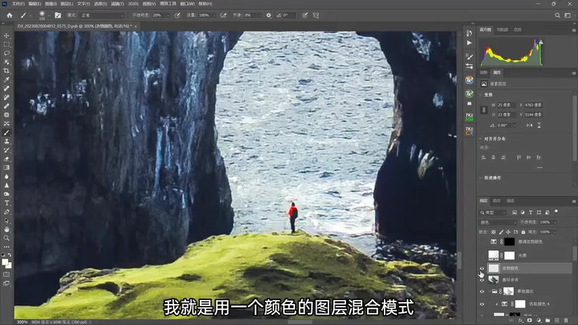Viewport: 578px width, 325px height.
Task: Select the Crop tool
Action: (7, 70)
